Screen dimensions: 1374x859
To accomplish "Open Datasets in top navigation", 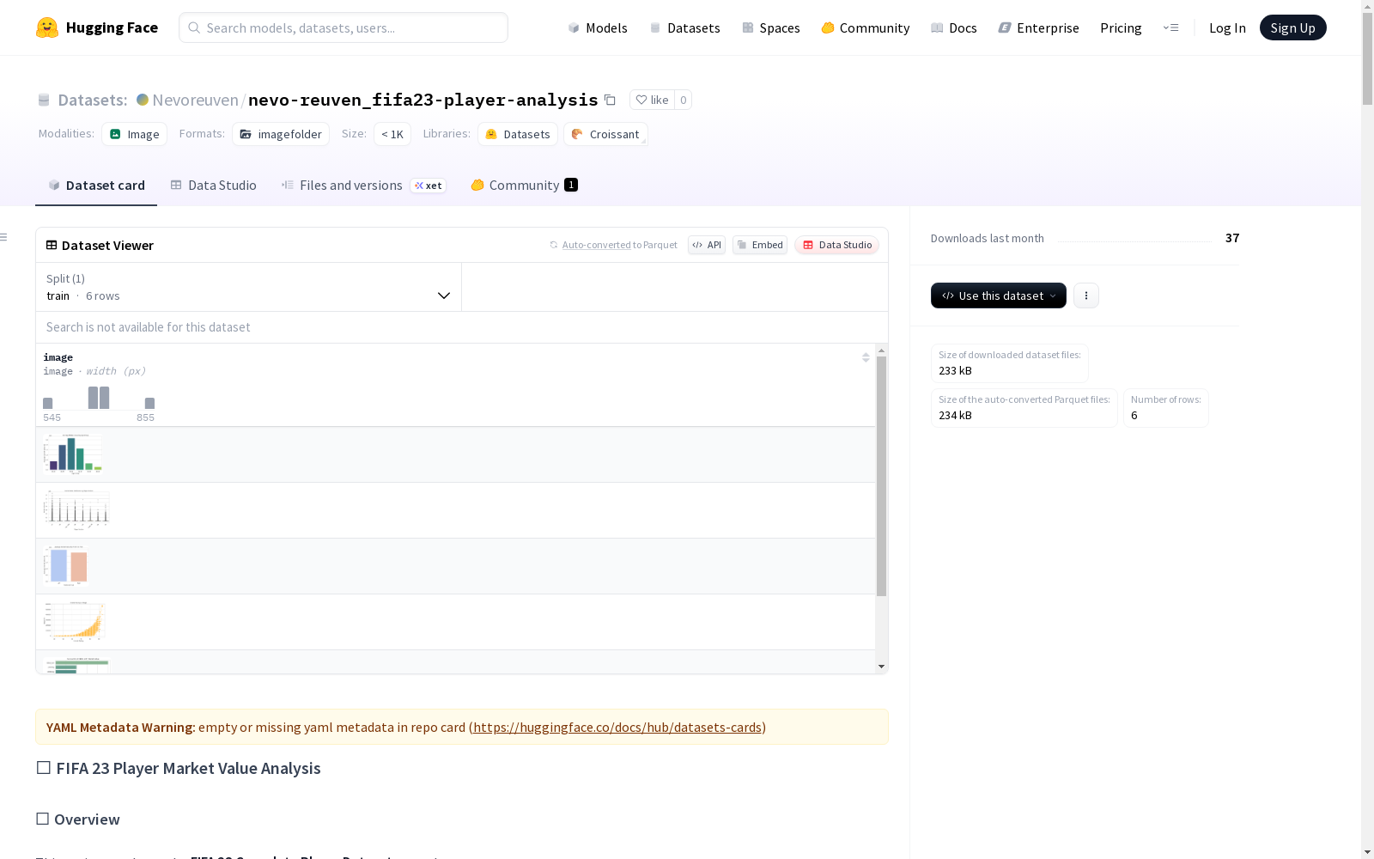I will (x=684, y=27).
